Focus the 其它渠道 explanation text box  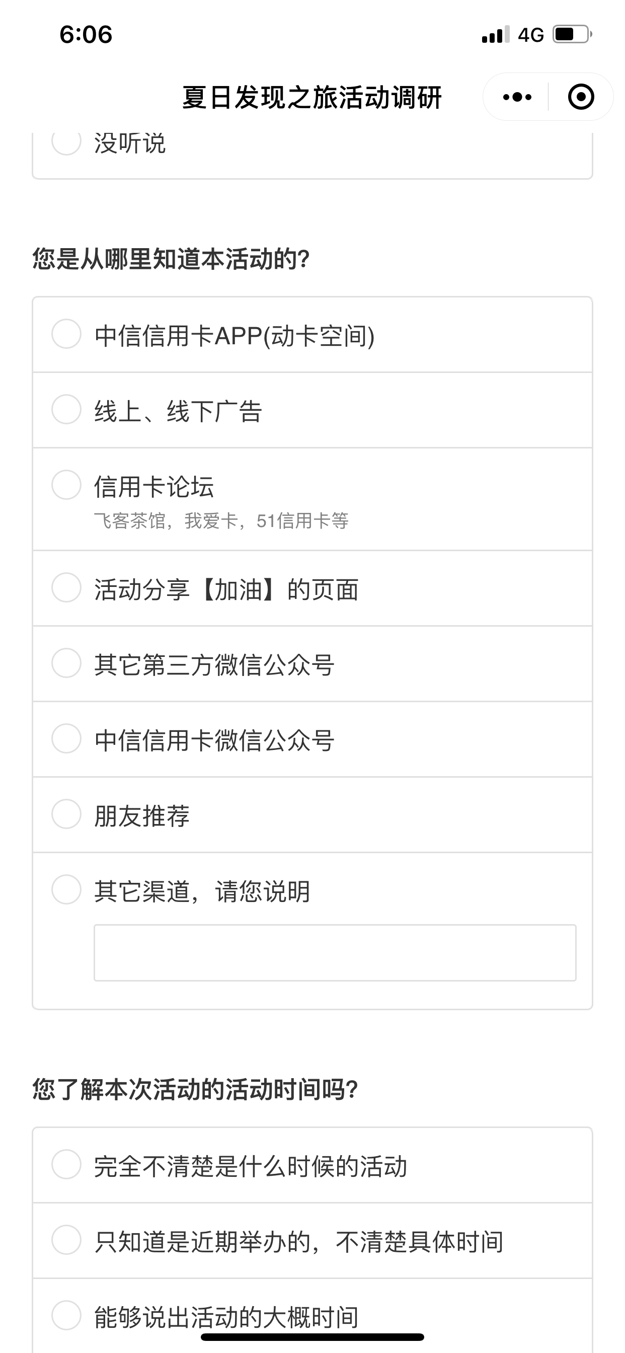[335, 953]
